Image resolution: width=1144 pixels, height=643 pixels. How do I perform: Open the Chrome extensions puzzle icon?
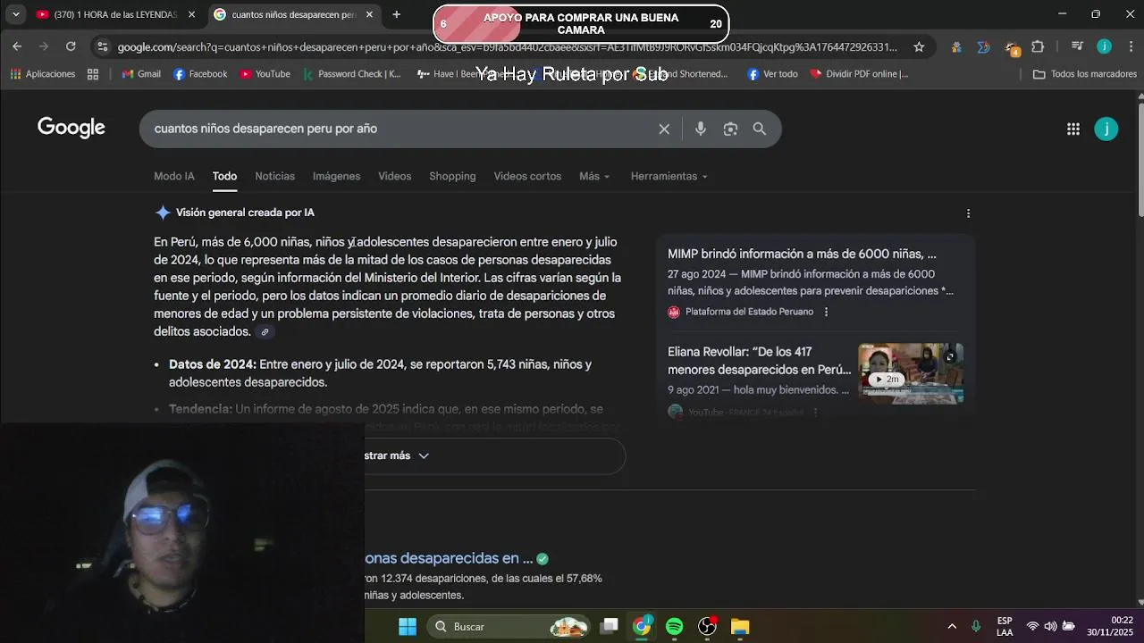tap(1038, 46)
